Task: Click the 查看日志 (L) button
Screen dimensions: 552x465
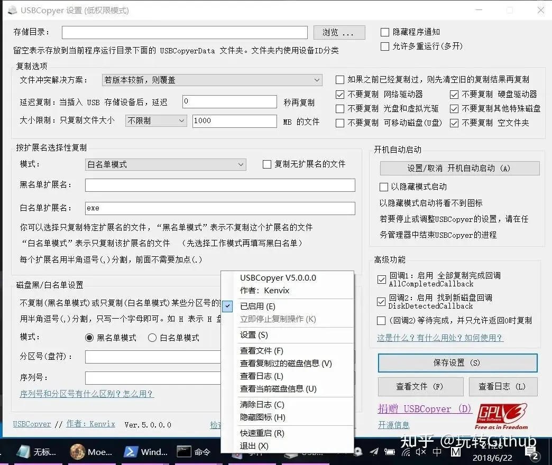Action: click(x=503, y=387)
